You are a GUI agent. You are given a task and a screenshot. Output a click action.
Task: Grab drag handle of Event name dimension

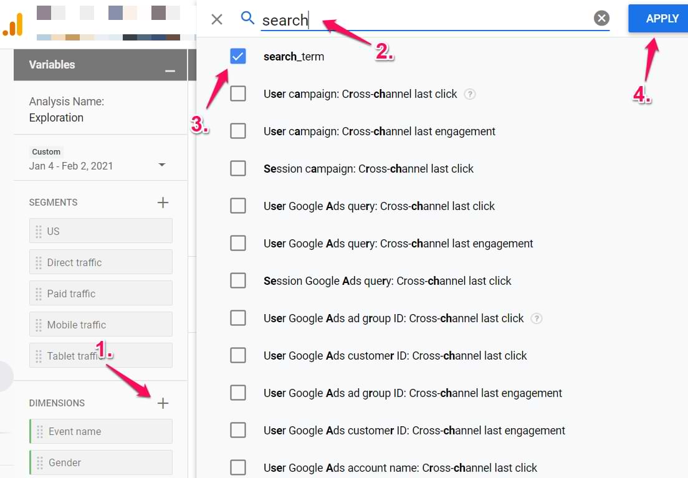(40, 431)
